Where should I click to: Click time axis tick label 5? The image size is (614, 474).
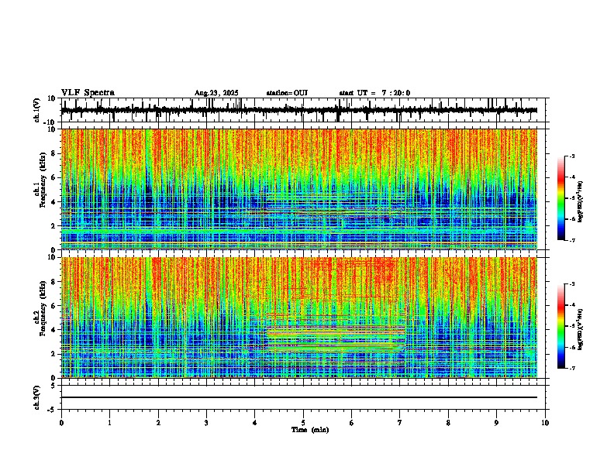tap(303, 423)
